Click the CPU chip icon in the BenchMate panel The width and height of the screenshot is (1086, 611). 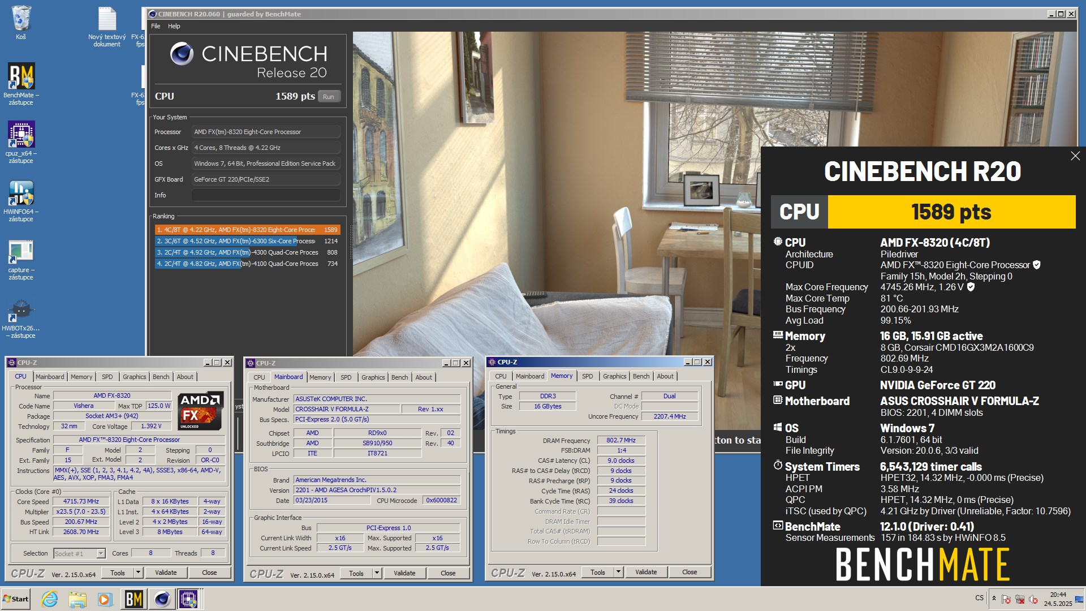tap(778, 242)
